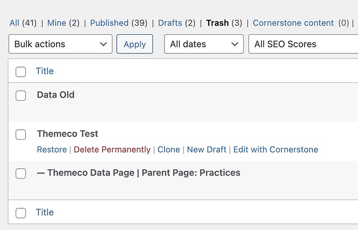Switch to the Mine filter

pos(56,23)
